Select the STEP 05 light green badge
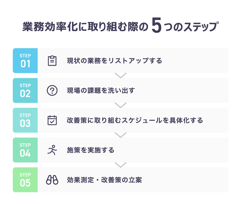The image size is (241, 204). point(25,180)
